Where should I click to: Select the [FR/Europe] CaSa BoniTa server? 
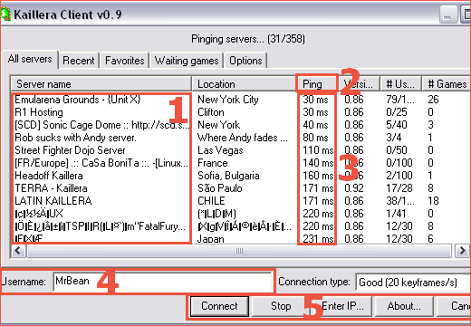(101, 163)
